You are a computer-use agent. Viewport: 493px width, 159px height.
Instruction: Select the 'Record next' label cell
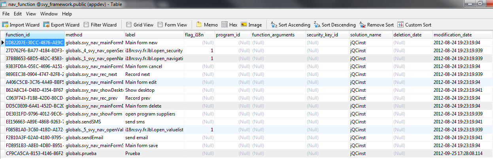(154, 74)
